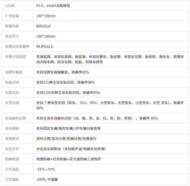190x186 pixels.
Task: Click the '车身颜色识别' label
Action: (15, 118)
